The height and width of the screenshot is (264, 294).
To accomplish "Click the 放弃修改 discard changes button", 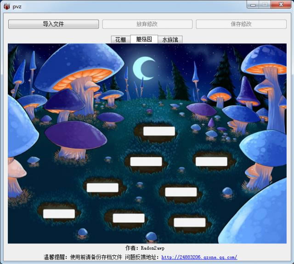I will click(x=147, y=24).
